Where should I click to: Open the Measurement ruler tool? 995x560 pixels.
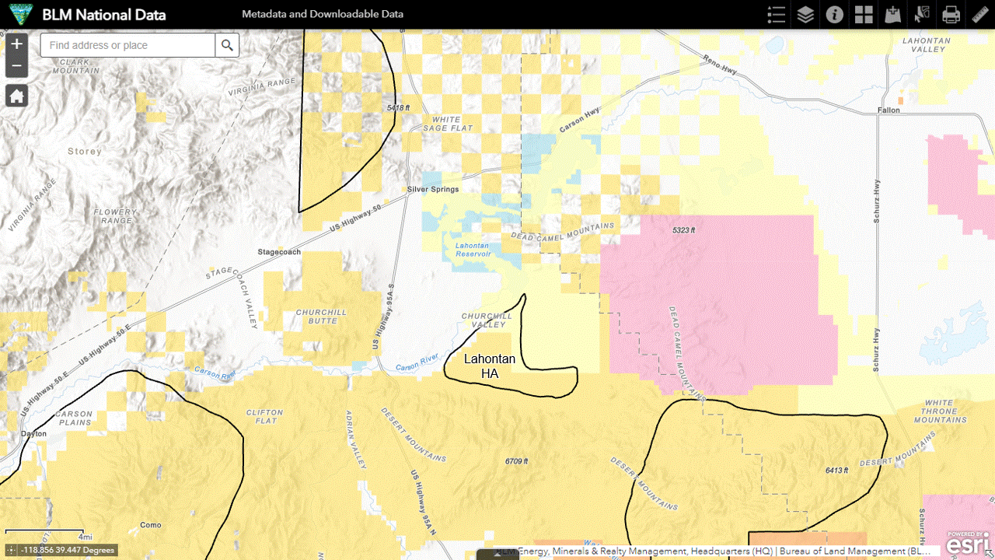[x=979, y=15]
